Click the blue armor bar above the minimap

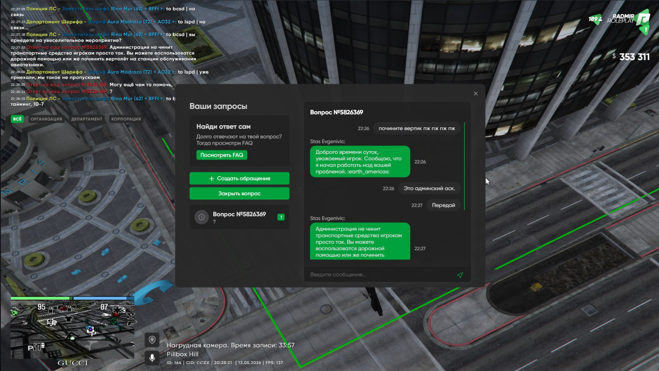pos(103,298)
